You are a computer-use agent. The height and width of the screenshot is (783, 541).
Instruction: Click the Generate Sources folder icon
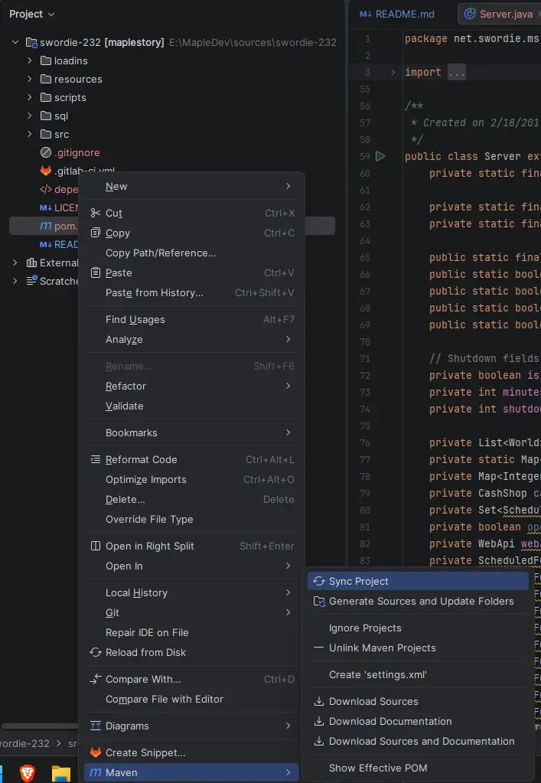coord(319,602)
